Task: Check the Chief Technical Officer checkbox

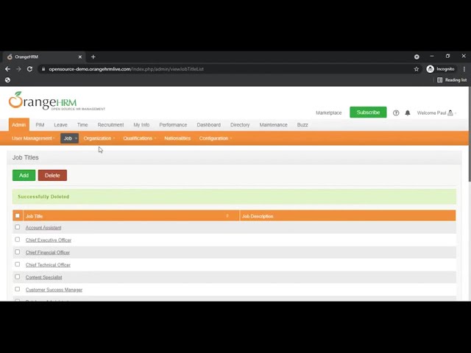Action: point(18,265)
